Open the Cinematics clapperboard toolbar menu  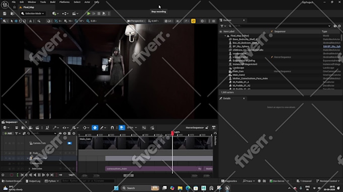(x=75, y=14)
